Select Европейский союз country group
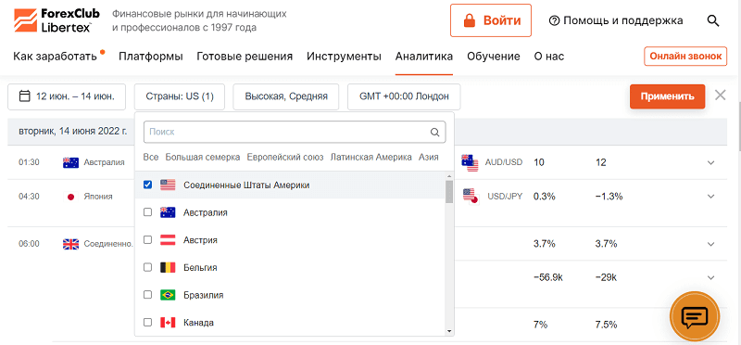This screenshot has width=741, height=345. [285, 157]
